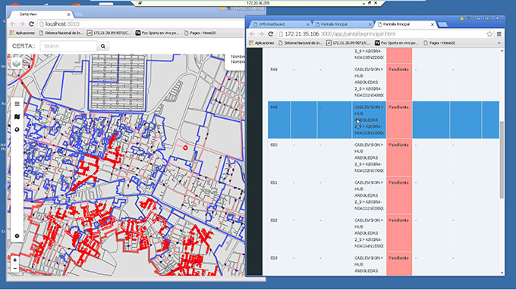Click the globe icon in map sidebar
Image resolution: width=516 pixels, height=290 pixels.
17,129
